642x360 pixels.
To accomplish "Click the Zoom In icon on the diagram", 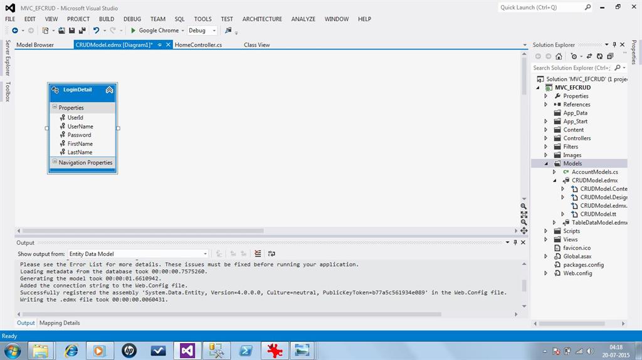I will 524,207.
